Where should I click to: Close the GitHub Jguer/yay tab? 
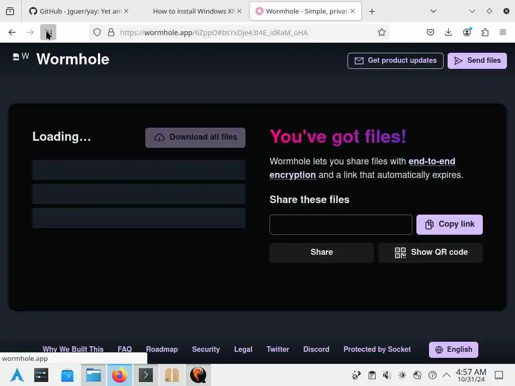pyautogui.click(x=126, y=11)
